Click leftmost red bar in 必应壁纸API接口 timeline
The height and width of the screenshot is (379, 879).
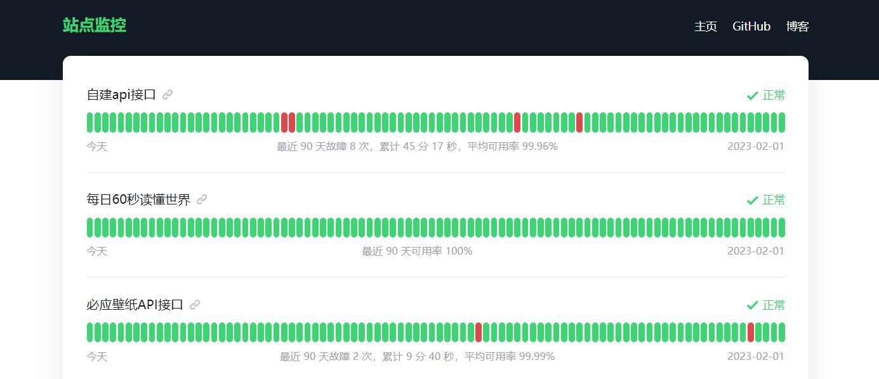(479, 332)
